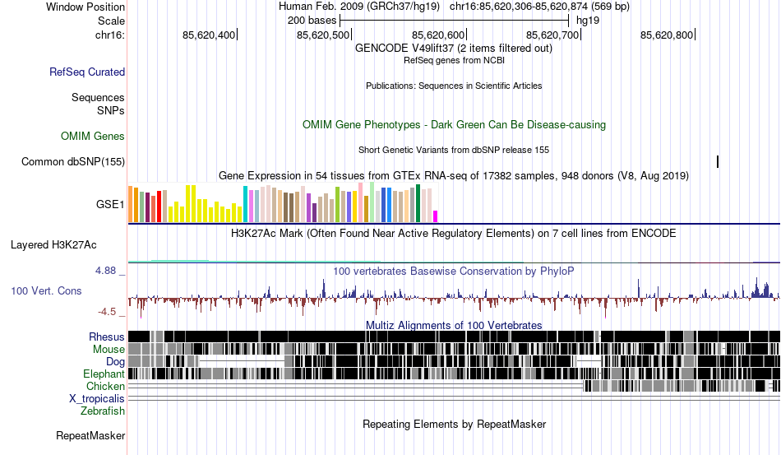Click the hg19 label beside scale bar

click(x=588, y=21)
